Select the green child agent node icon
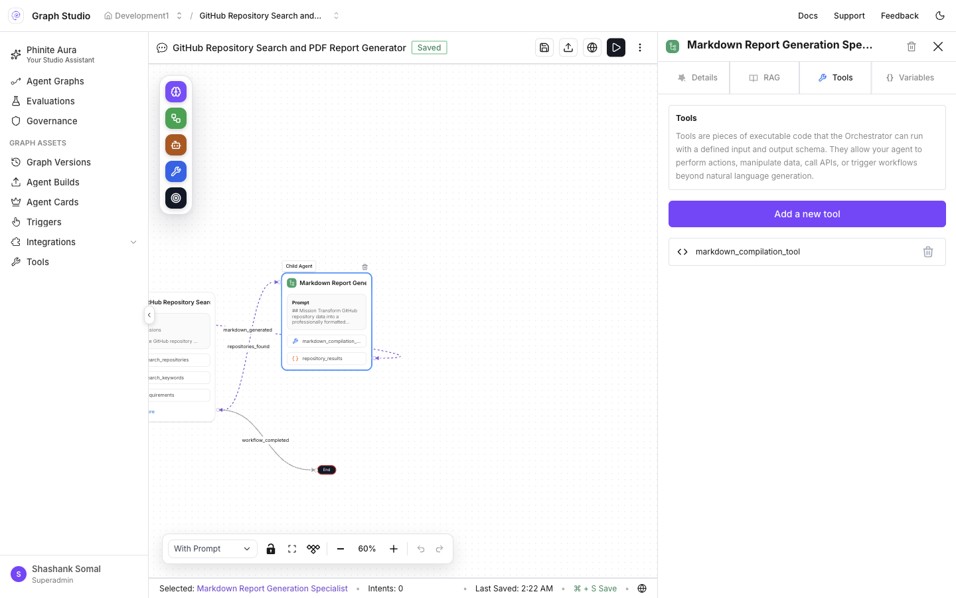This screenshot has width=956, height=598. pyautogui.click(x=176, y=118)
